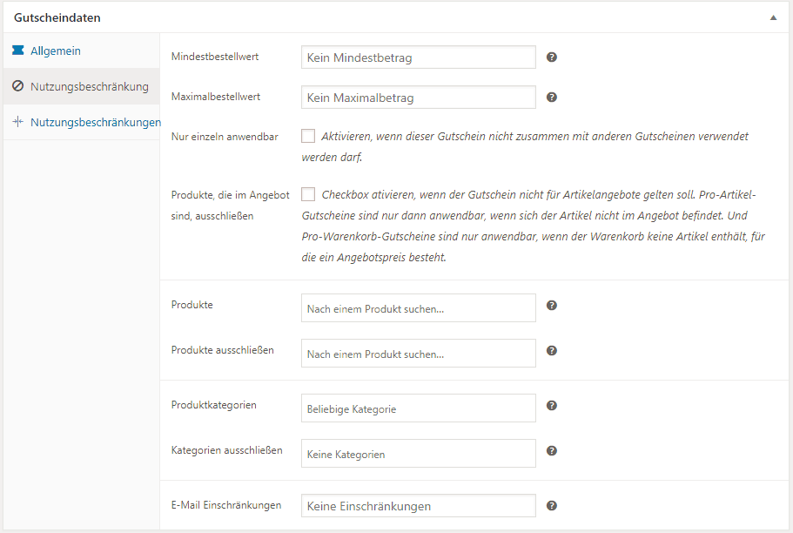Screen dimensions: 793x533
Task: Click the help icon next to Mindestbestellwert
Action: pyautogui.click(x=552, y=57)
